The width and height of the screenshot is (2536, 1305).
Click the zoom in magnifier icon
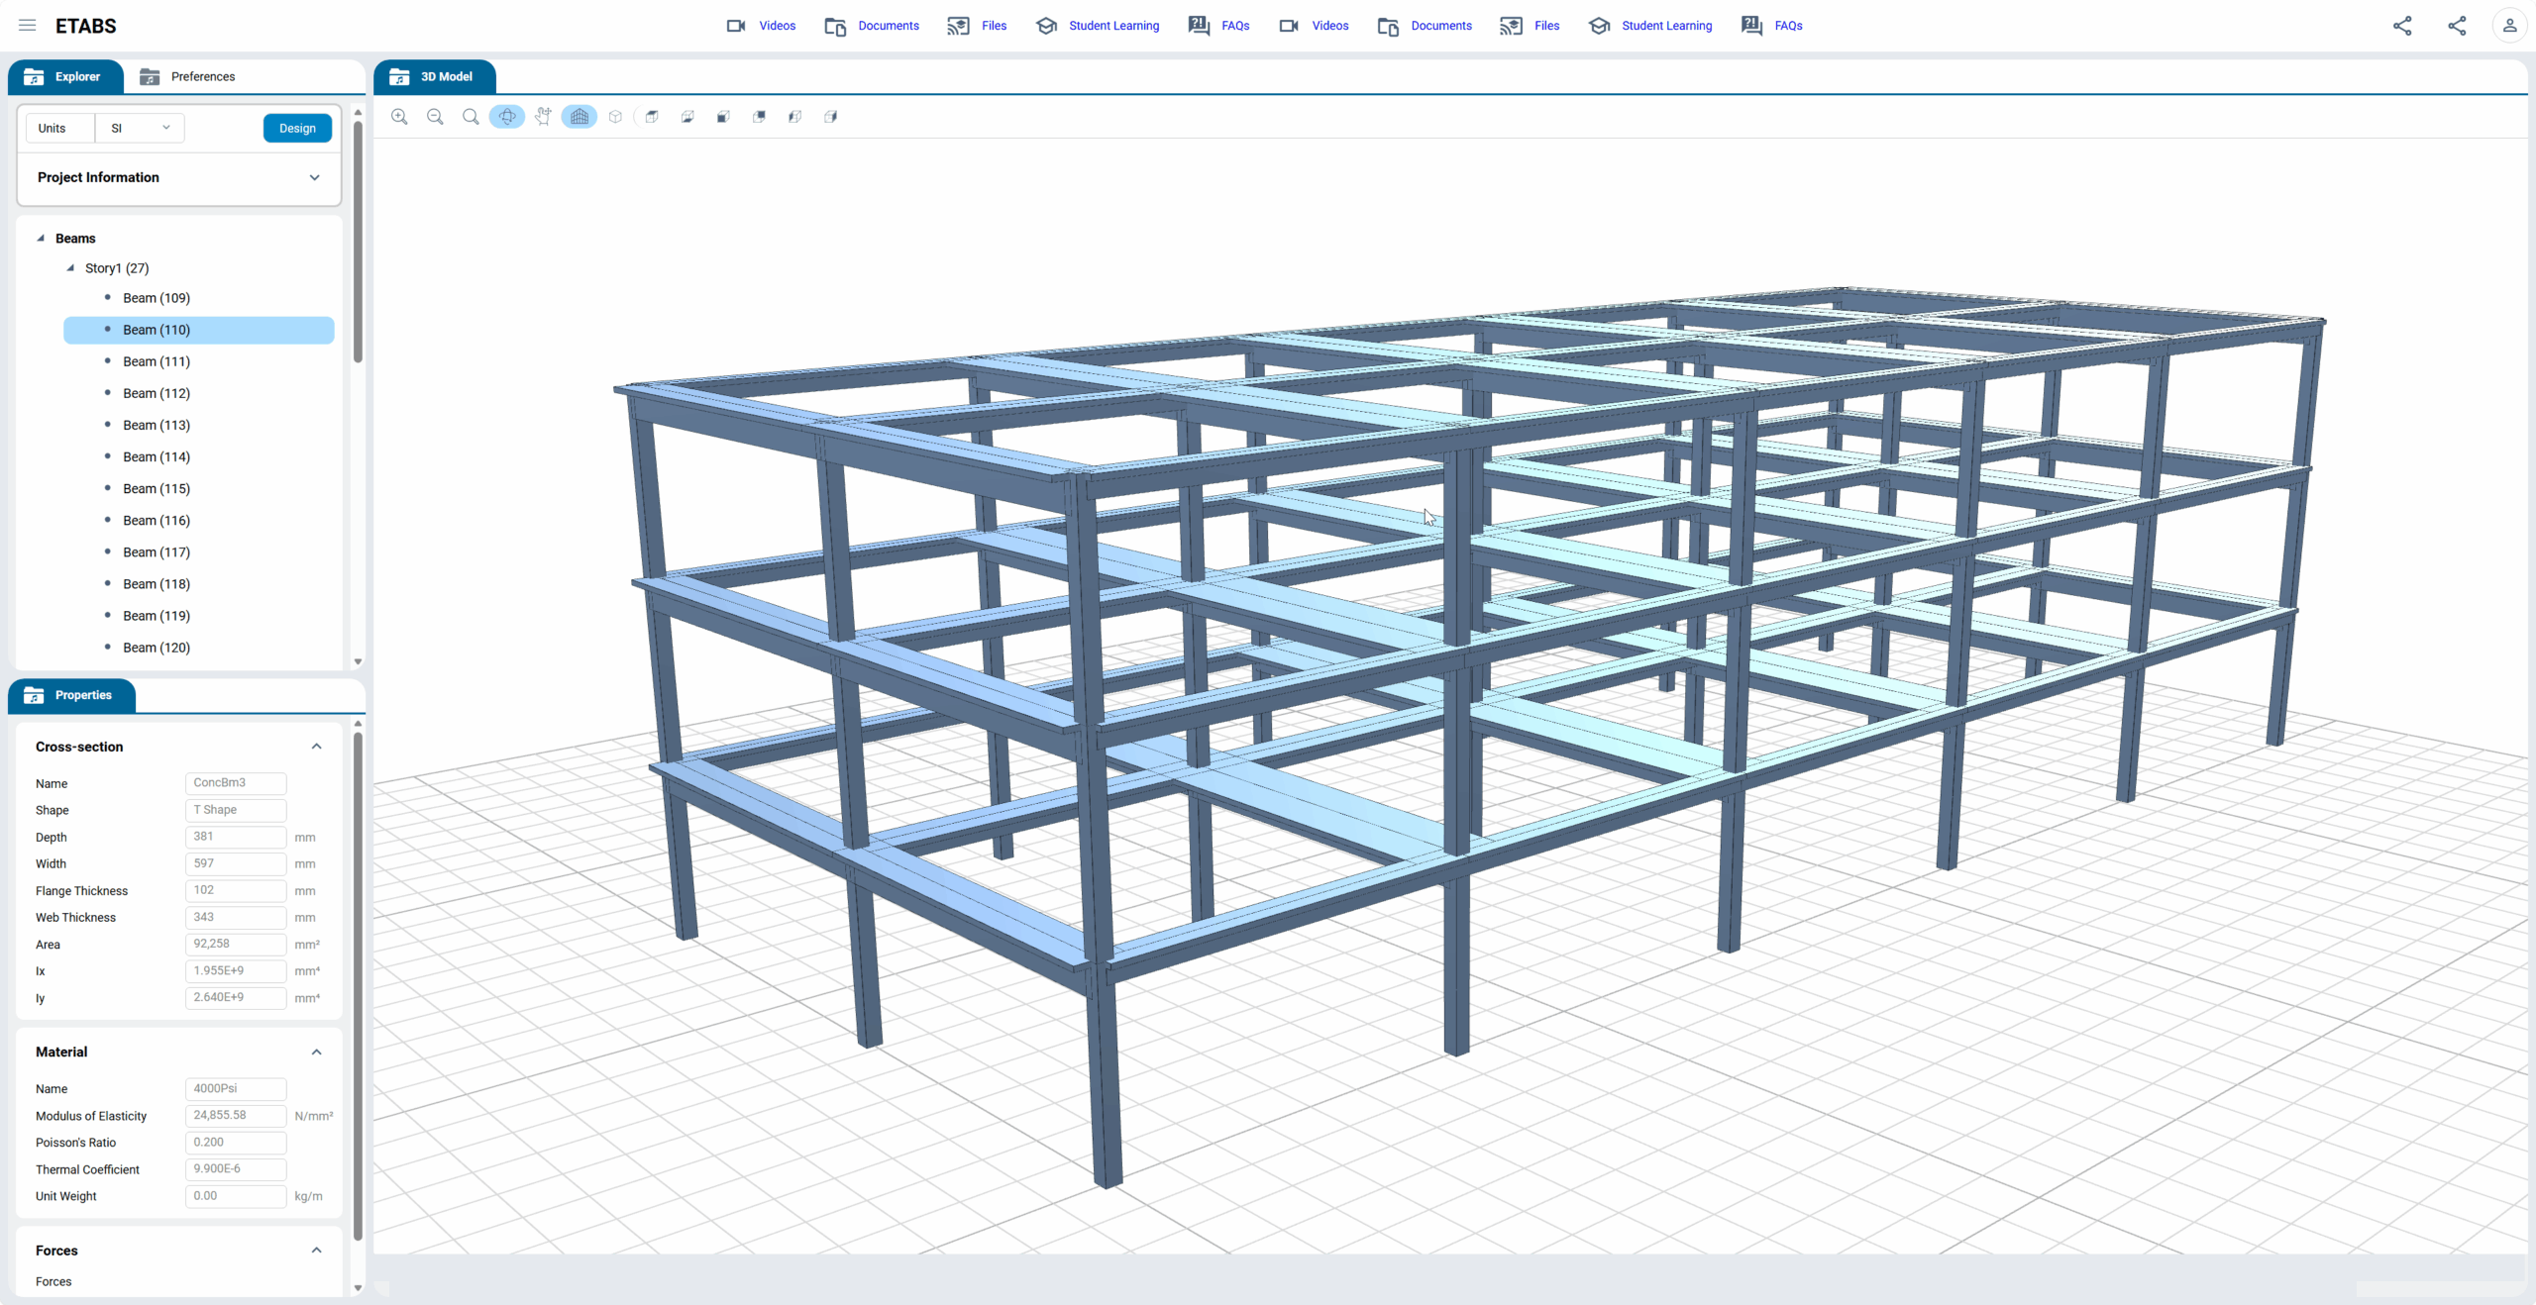(x=399, y=117)
